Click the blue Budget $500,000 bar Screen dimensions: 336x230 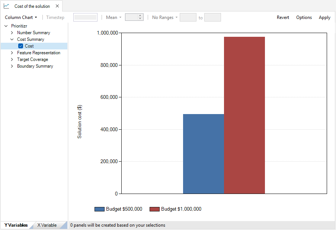(x=203, y=154)
